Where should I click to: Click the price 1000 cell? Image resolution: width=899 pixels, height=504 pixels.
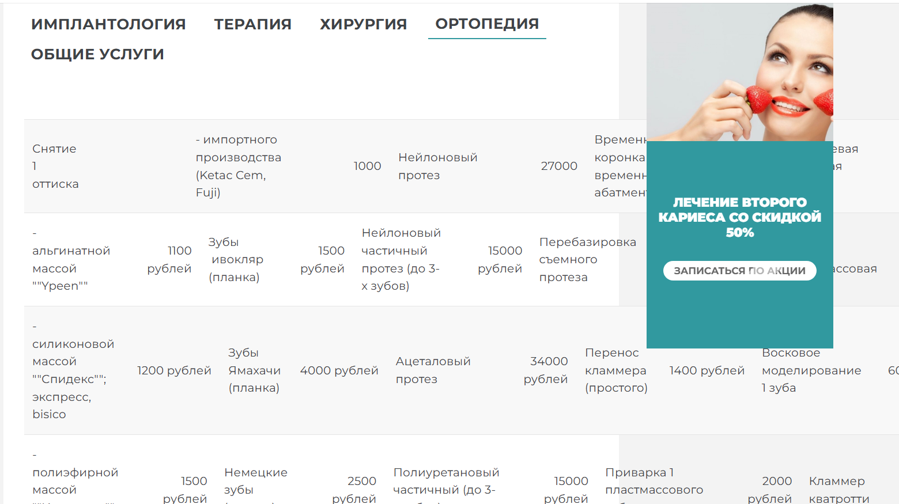click(367, 166)
